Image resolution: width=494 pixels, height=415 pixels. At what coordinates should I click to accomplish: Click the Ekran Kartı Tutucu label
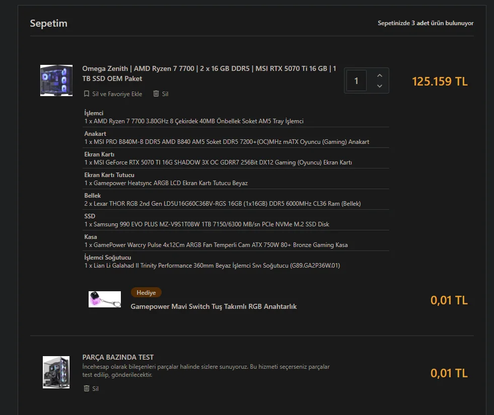tap(109, 175)
